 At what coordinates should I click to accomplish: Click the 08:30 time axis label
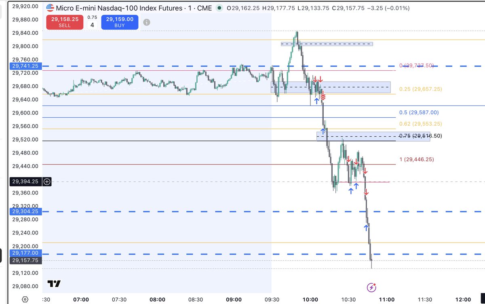(x=196, y=300)
